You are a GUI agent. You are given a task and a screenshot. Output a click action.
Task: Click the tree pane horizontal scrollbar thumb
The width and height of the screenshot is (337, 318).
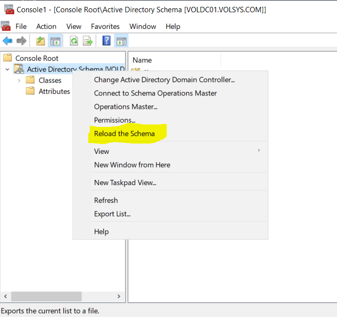[46, 296]
